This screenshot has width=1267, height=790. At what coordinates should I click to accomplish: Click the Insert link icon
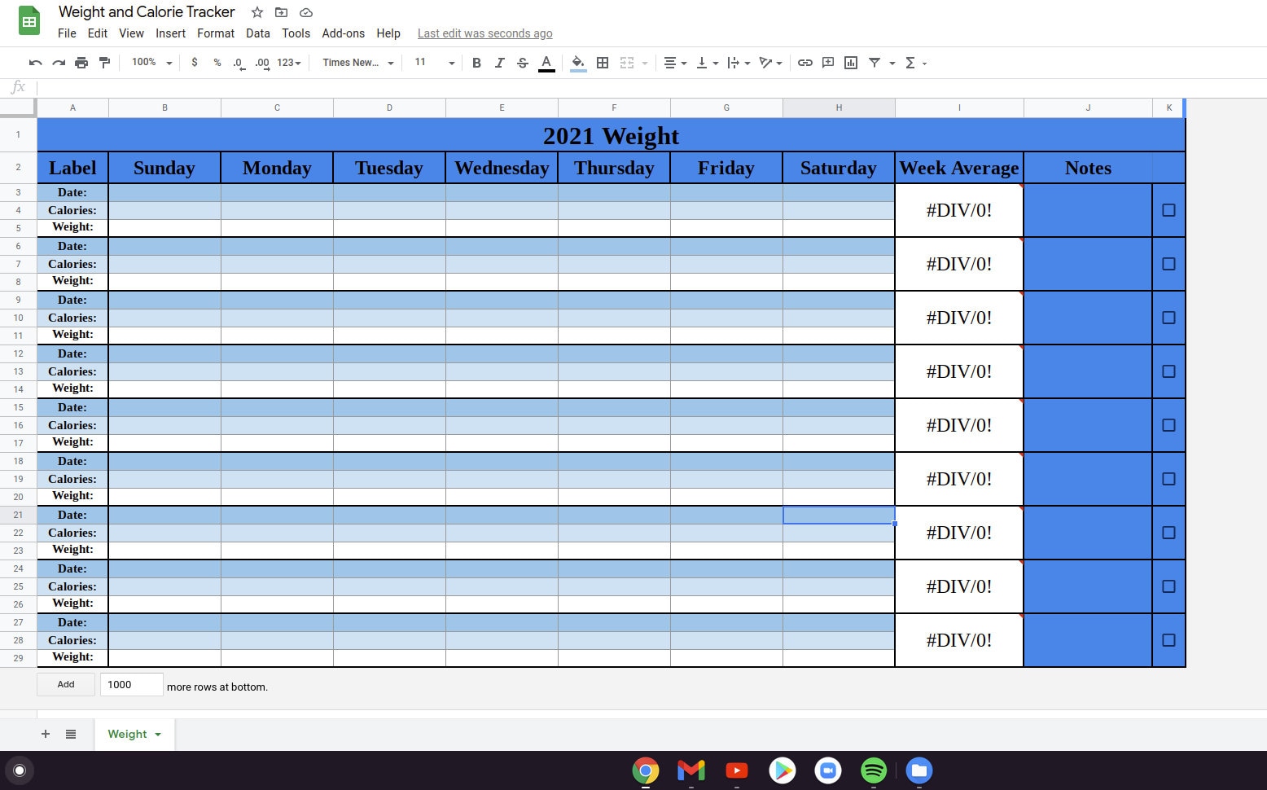click(x=805, y=63)
